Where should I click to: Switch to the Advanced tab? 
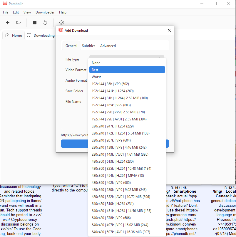tap(108, 46)
